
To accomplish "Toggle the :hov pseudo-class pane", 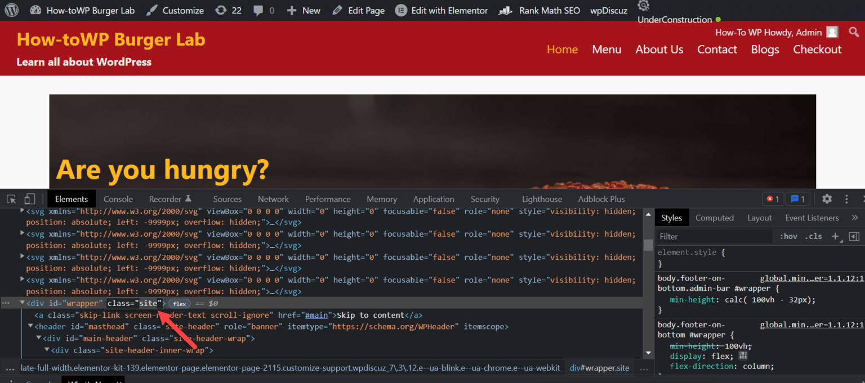I will point(788,236).
